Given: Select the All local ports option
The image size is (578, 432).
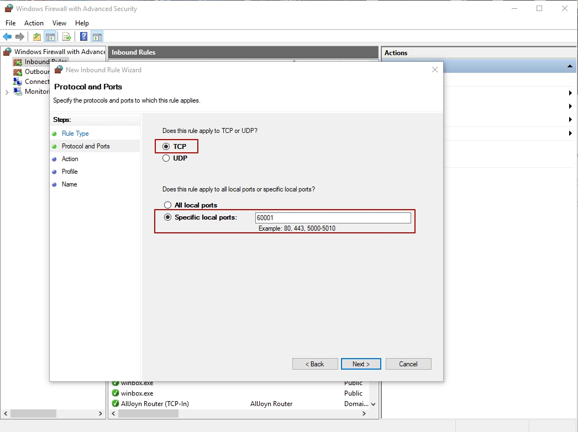Looking at the screenshot, I should pos(168,205).
